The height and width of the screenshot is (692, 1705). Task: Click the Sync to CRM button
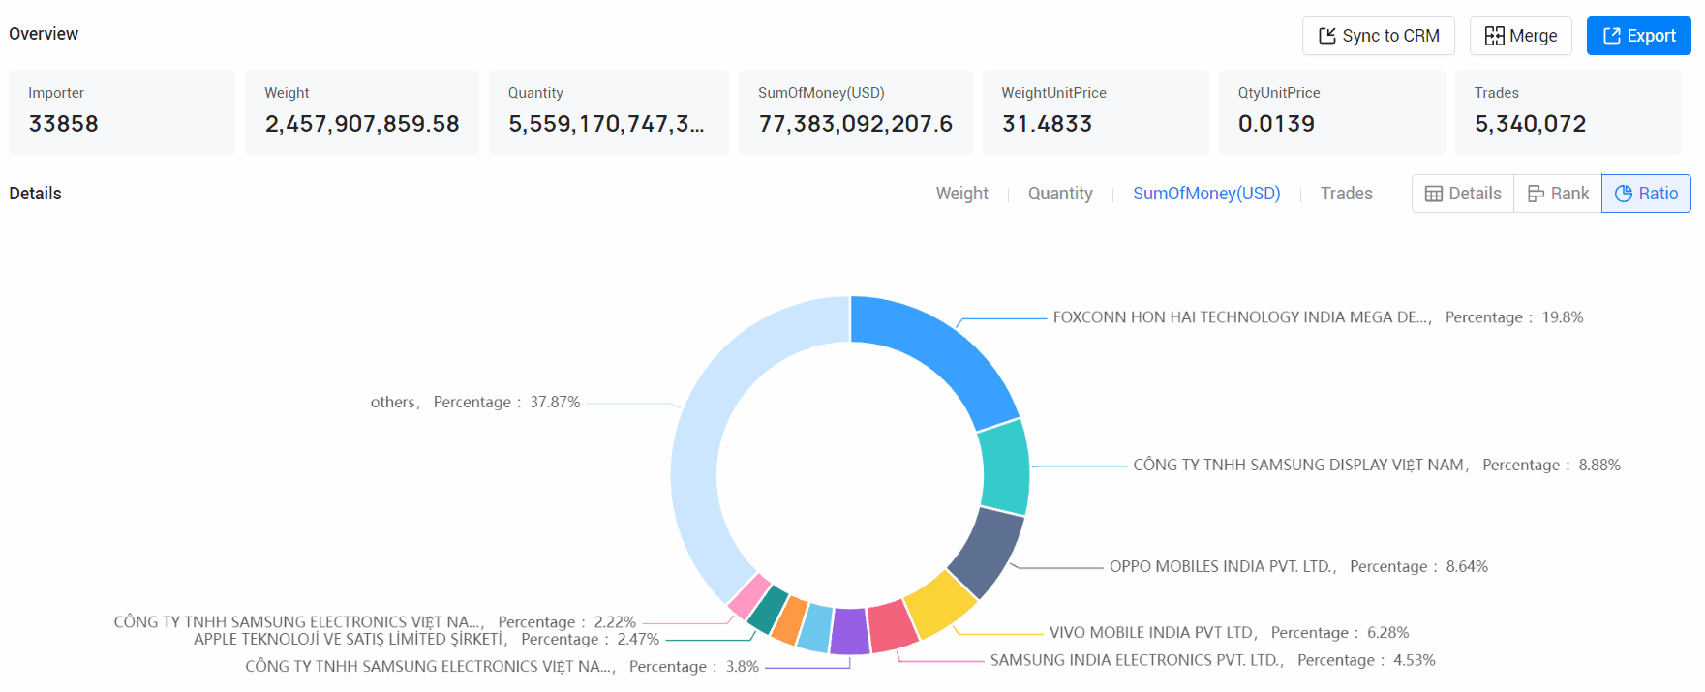(1378, 36)
